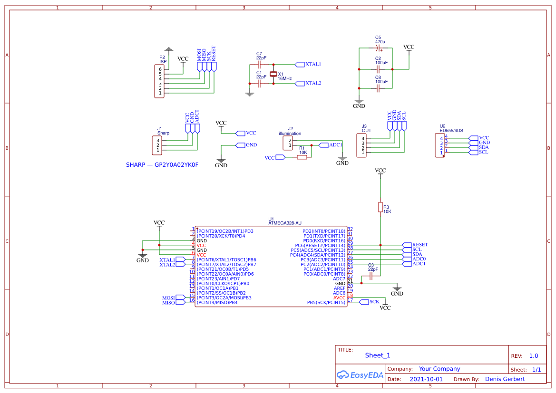Image resolution: width=556 pixels, height=393 pixels.
Task: Select the ground symbol below C8 capacitor
Action: [x=359, y=101]
